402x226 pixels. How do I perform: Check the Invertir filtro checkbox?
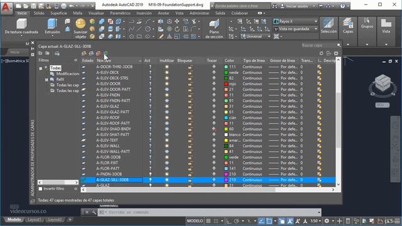click(x=40, y=189)
